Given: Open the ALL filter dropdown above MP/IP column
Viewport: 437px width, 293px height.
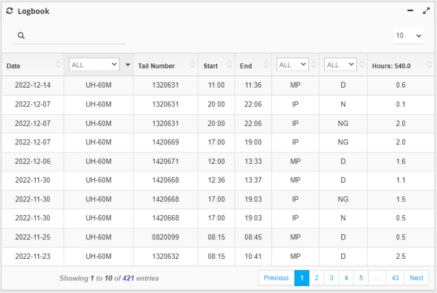Looking at the screenshot, I should coord(292,65).
